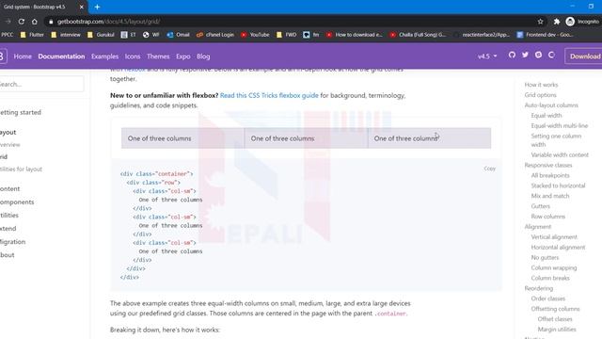This screenshot has width=602, height=339.
Task: Open Icons in the navbar
Action: click(x=133, y=56)
